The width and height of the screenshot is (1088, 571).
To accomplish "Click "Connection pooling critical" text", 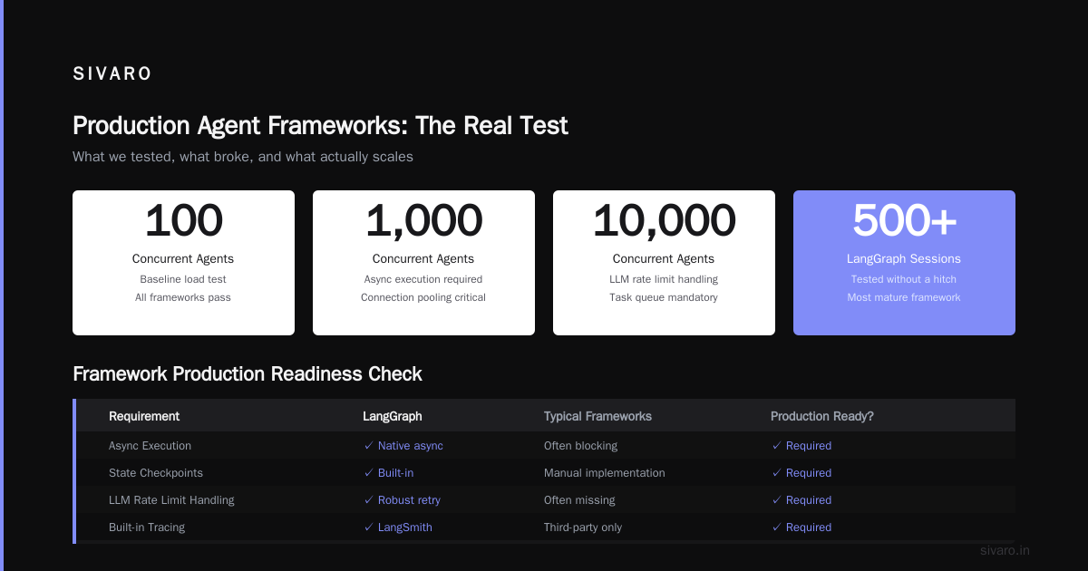I will coord(423,297).
